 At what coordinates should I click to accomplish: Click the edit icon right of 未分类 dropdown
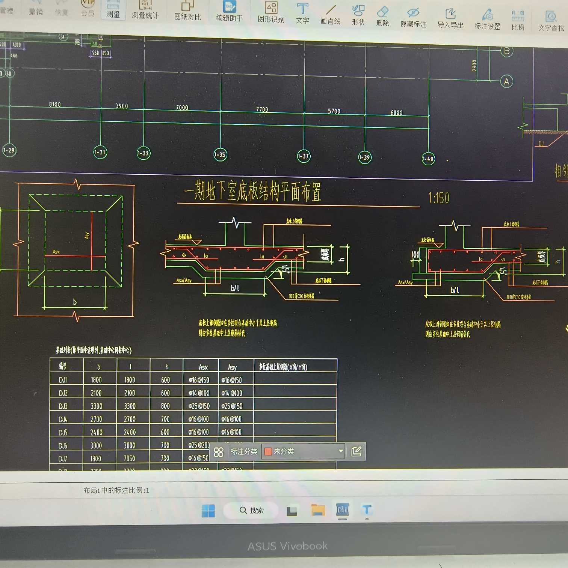point(356,451)
